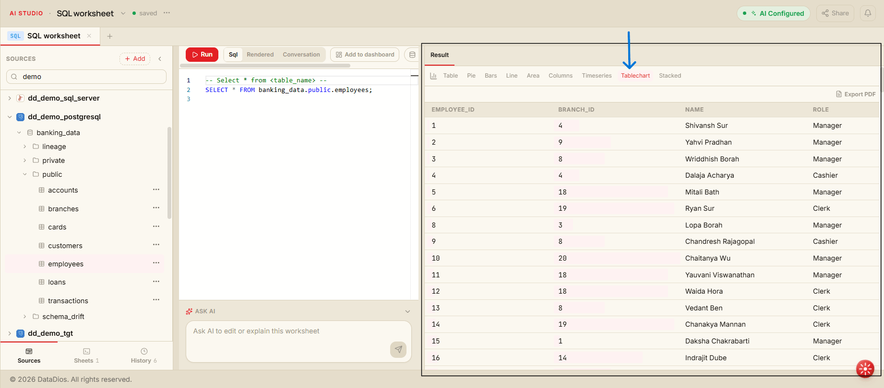Select the Pie chart view
884x388 pixels.
pos(471,76)
